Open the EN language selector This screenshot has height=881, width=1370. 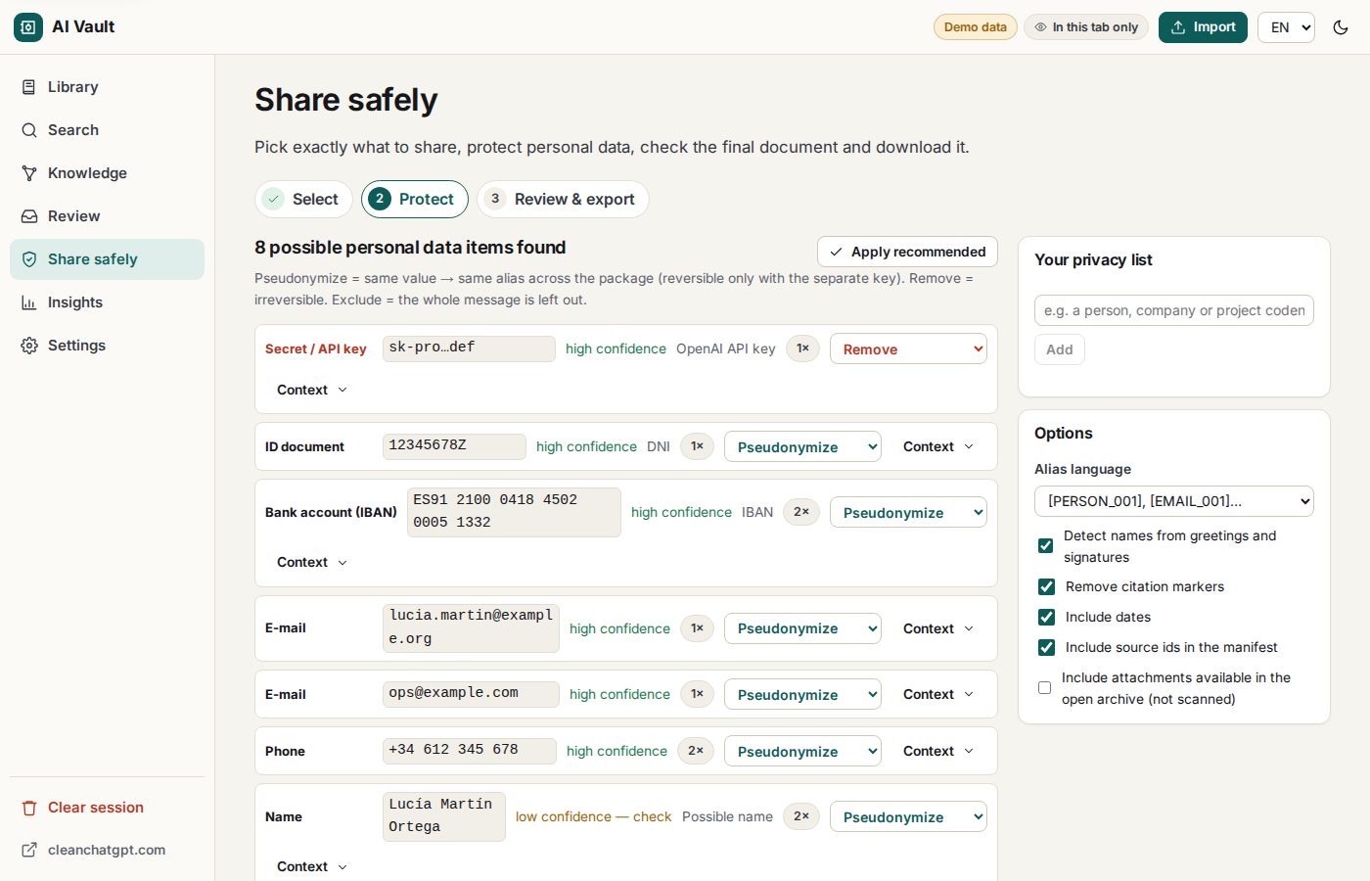point(1286,27)
